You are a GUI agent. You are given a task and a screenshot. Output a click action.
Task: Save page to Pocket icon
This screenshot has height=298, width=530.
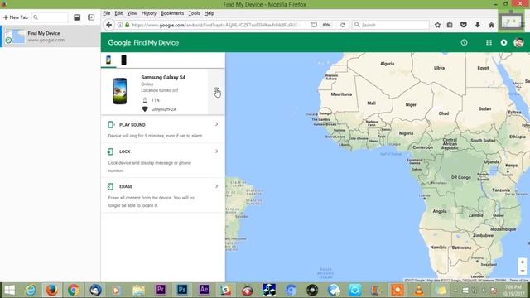(x=464, y=25)
